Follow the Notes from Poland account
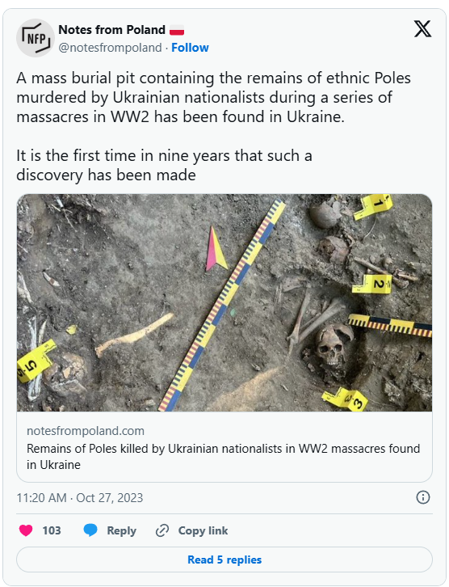The image size is (449, 587). click(x=190, y=48)
